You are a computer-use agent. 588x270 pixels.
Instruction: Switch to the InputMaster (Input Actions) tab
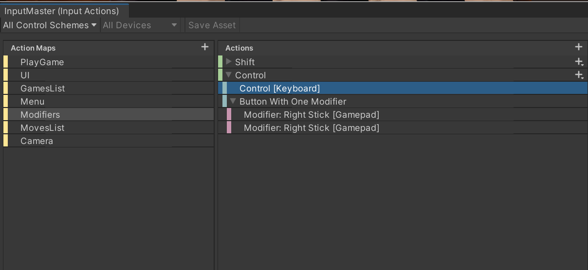62,11
